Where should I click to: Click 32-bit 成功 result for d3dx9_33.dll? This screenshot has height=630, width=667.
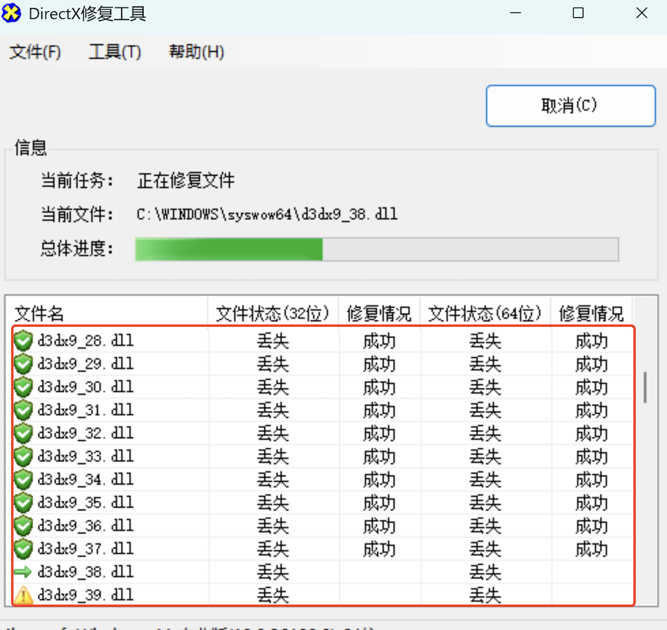tap(379, 457)
